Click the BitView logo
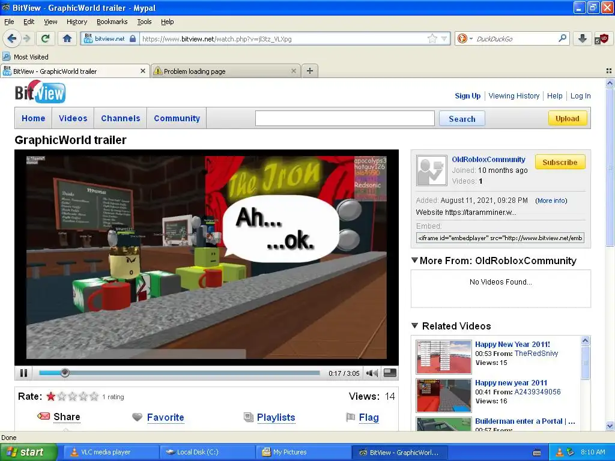The image size is (615, 461). tap(40, 92)
